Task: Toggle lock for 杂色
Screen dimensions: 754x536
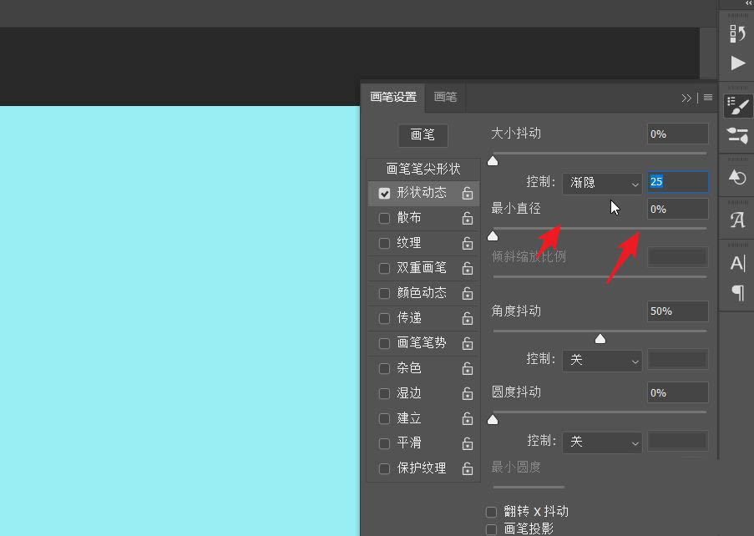Action: click(468, 369)
